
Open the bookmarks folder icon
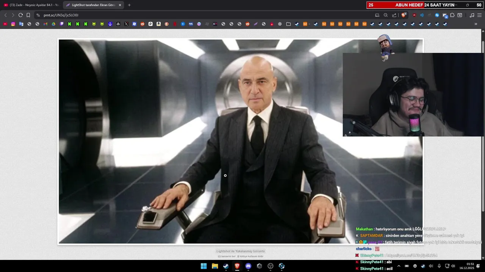pyautogui.click(x=288, y=24)
